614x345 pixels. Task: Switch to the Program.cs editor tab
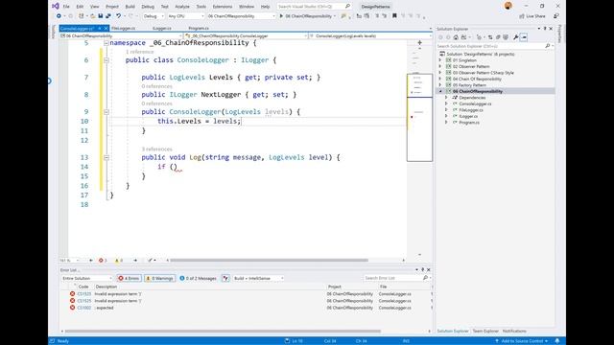199,28
